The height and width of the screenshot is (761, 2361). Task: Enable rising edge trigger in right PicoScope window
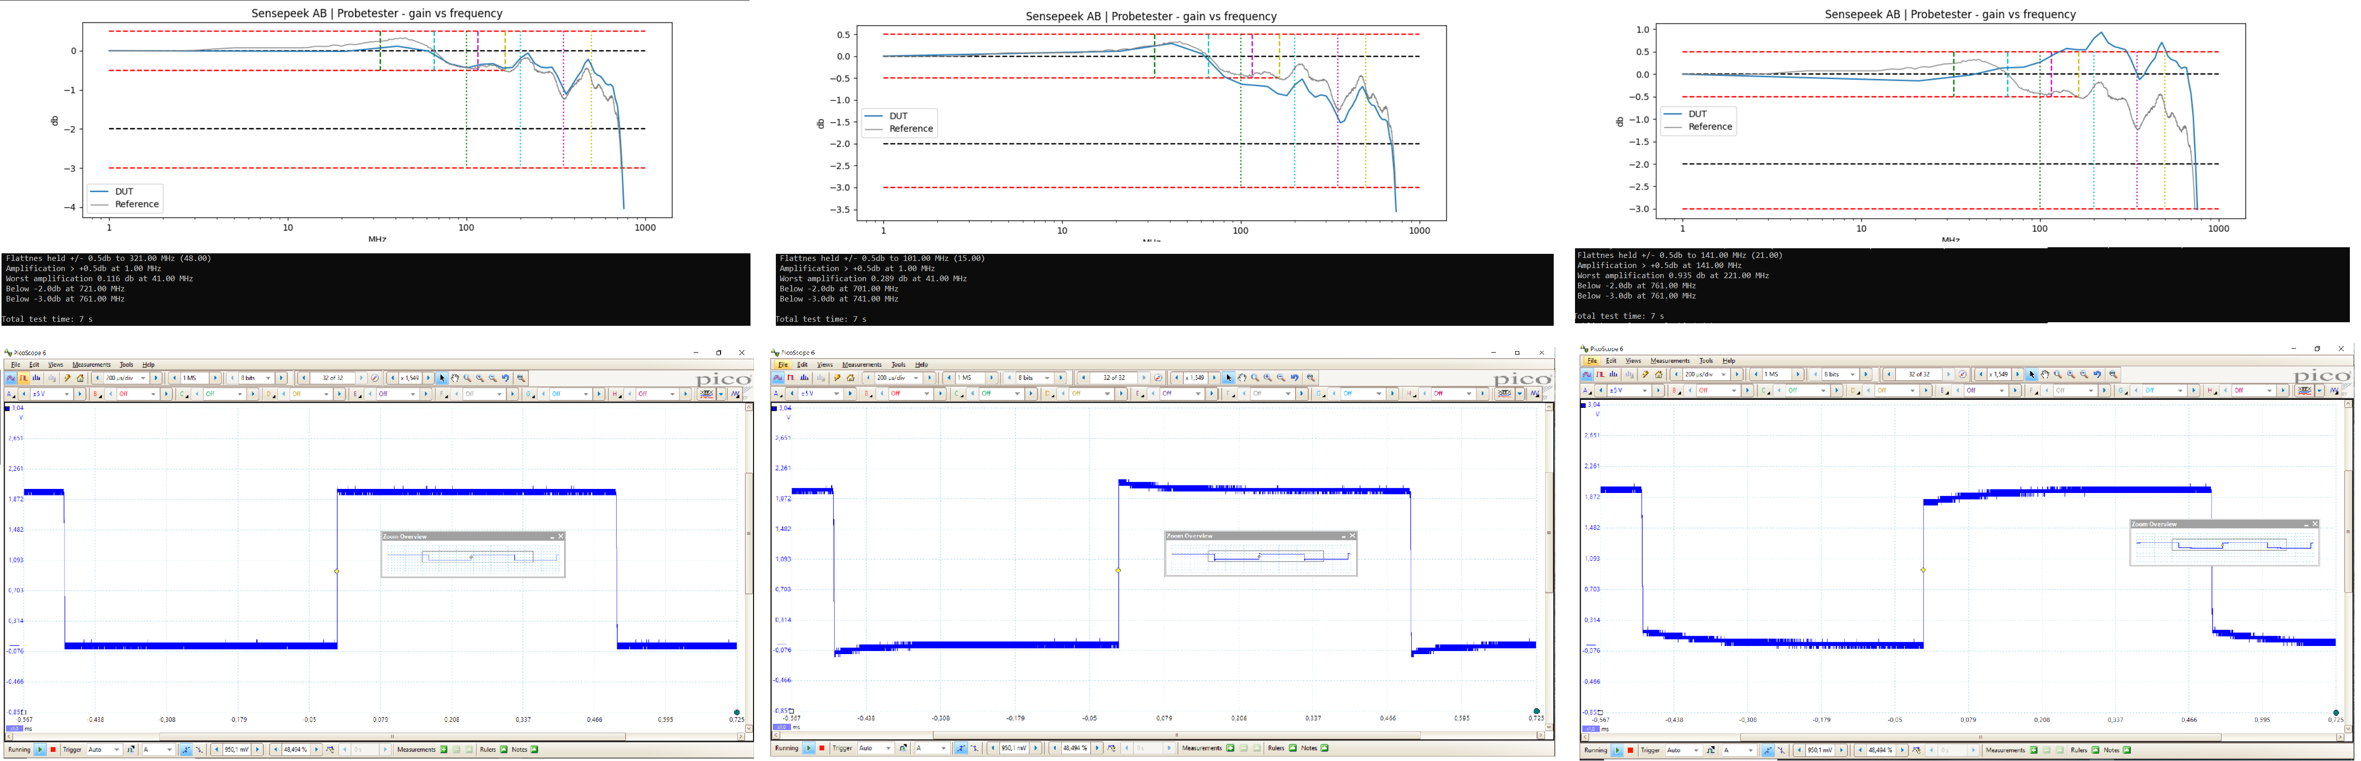pos(1768,751)
